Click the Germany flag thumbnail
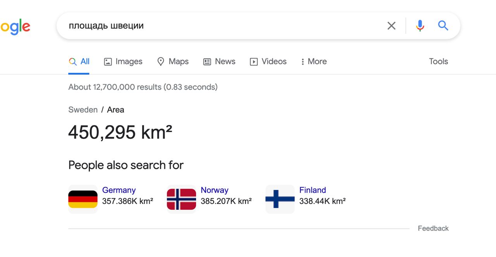 [x=83, y=199]
